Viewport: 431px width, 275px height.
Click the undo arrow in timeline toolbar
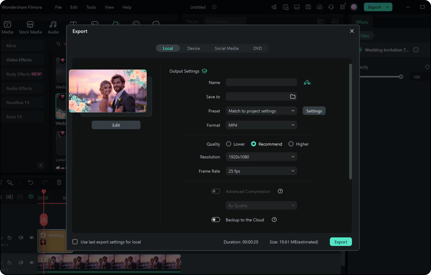point(30,182)
